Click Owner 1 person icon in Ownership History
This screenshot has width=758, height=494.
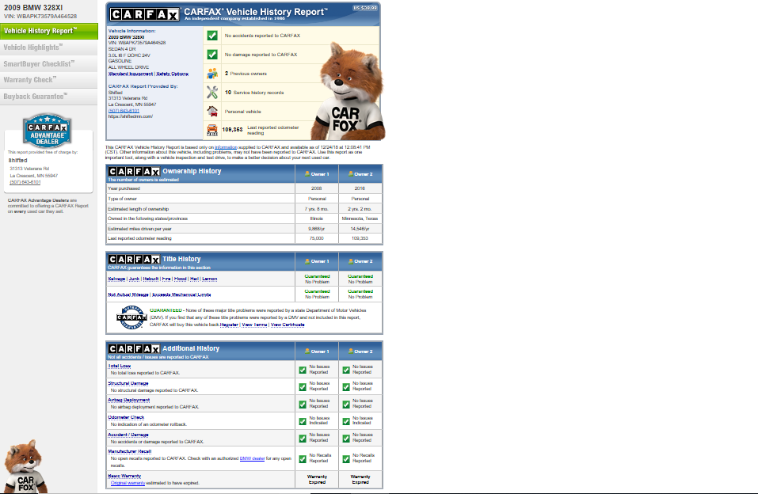307,174
